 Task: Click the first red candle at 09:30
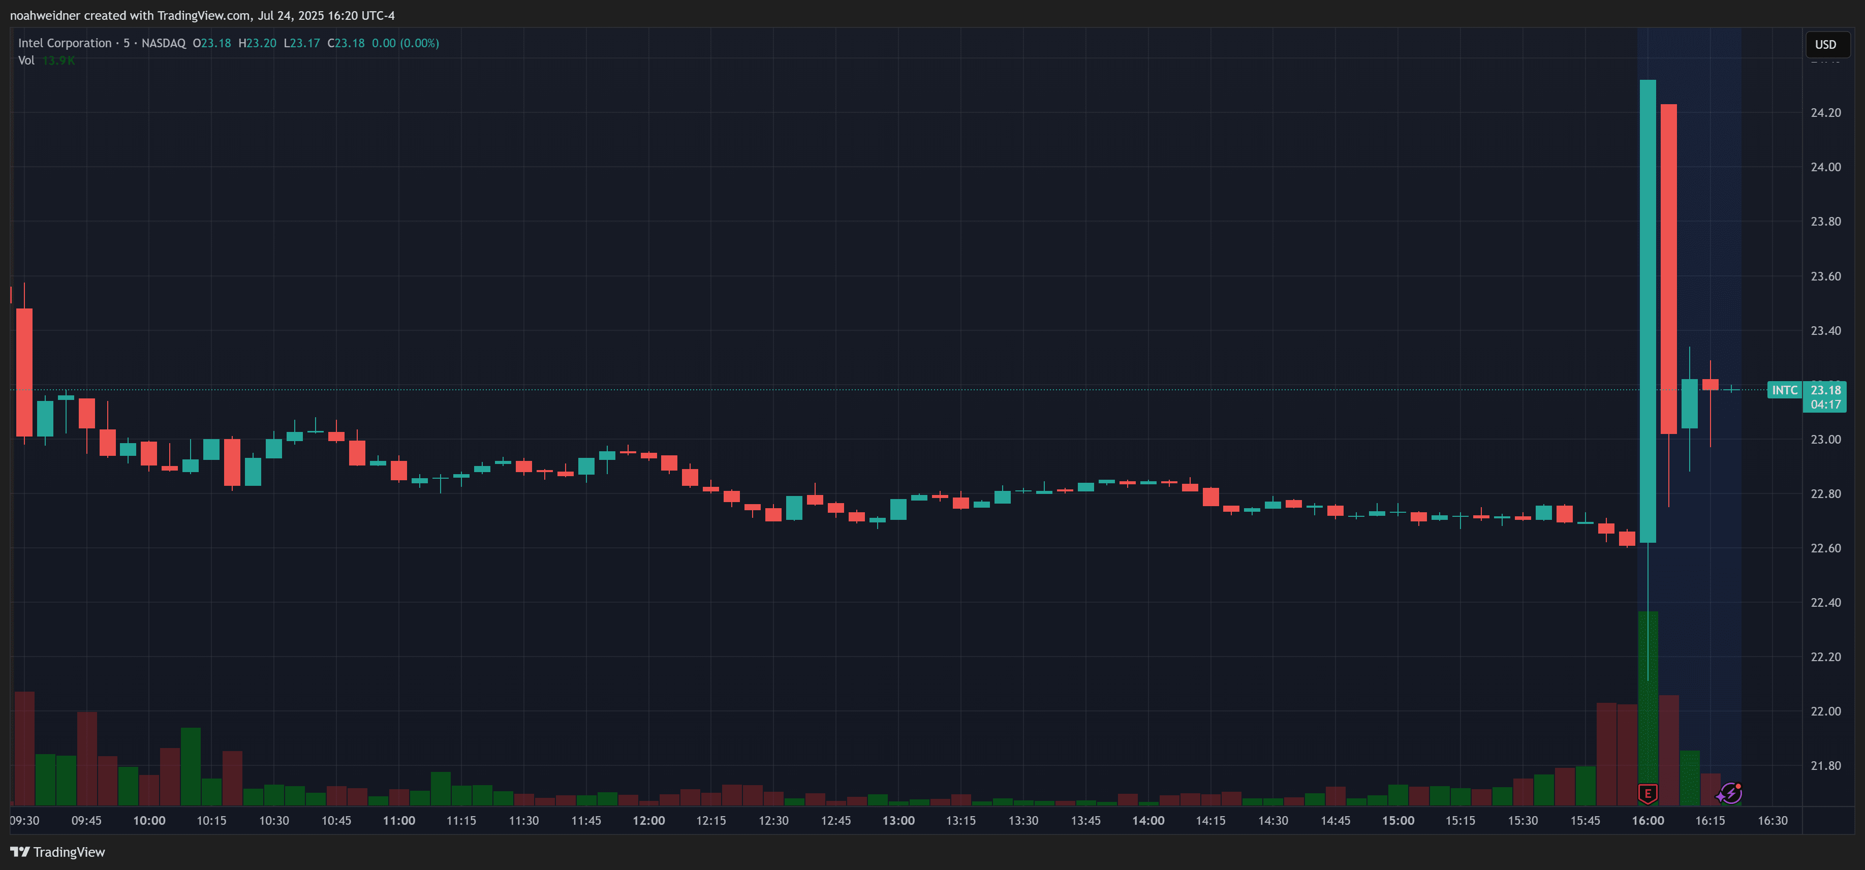click(24, 372)
